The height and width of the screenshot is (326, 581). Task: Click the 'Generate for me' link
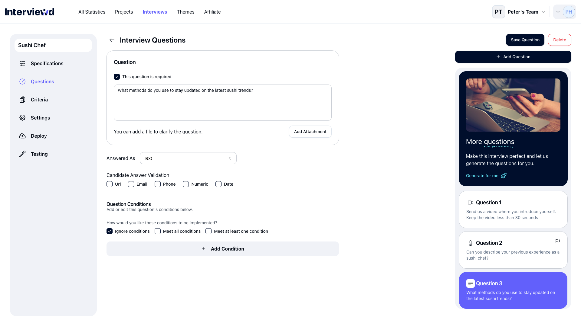(482, 176)
